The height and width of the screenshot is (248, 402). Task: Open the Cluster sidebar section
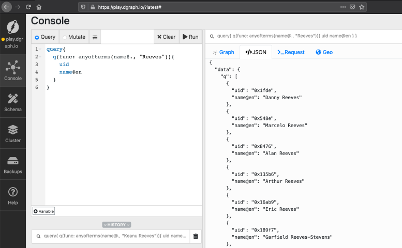[x=13, y=133]
